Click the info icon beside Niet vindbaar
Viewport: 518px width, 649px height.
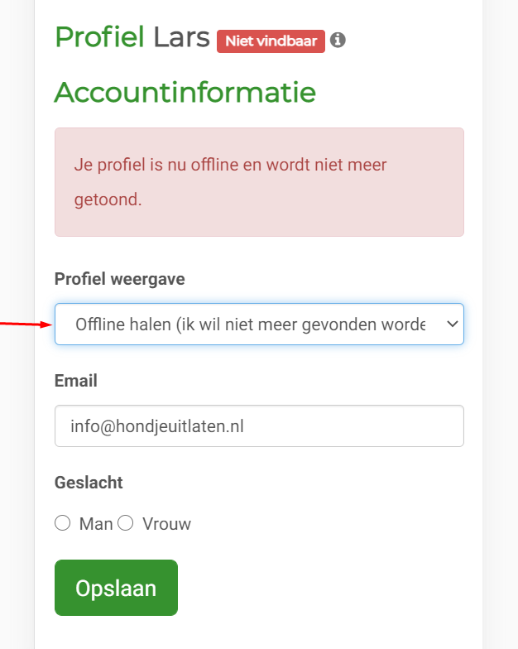point(338,40)
